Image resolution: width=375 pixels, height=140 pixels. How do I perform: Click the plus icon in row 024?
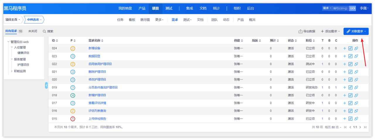click(x=345, y=48)
